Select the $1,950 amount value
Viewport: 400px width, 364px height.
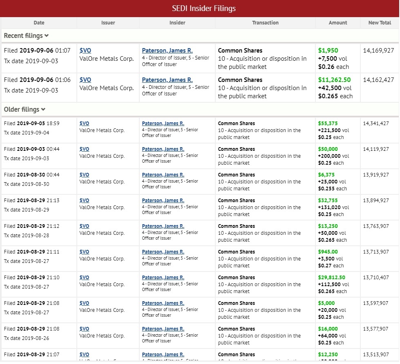(328, 51)
